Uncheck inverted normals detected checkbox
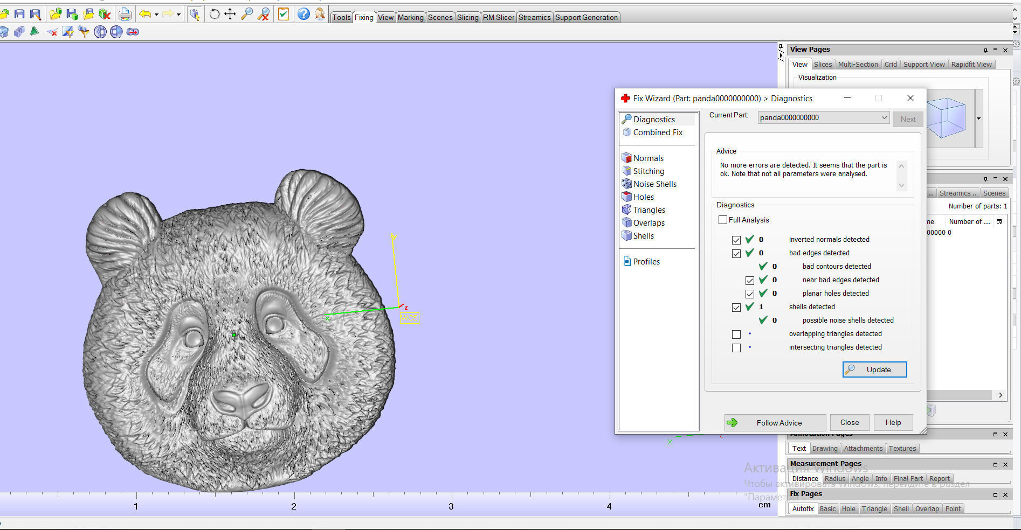This screenshot has height=530, width=1021. tap(736, 240)
